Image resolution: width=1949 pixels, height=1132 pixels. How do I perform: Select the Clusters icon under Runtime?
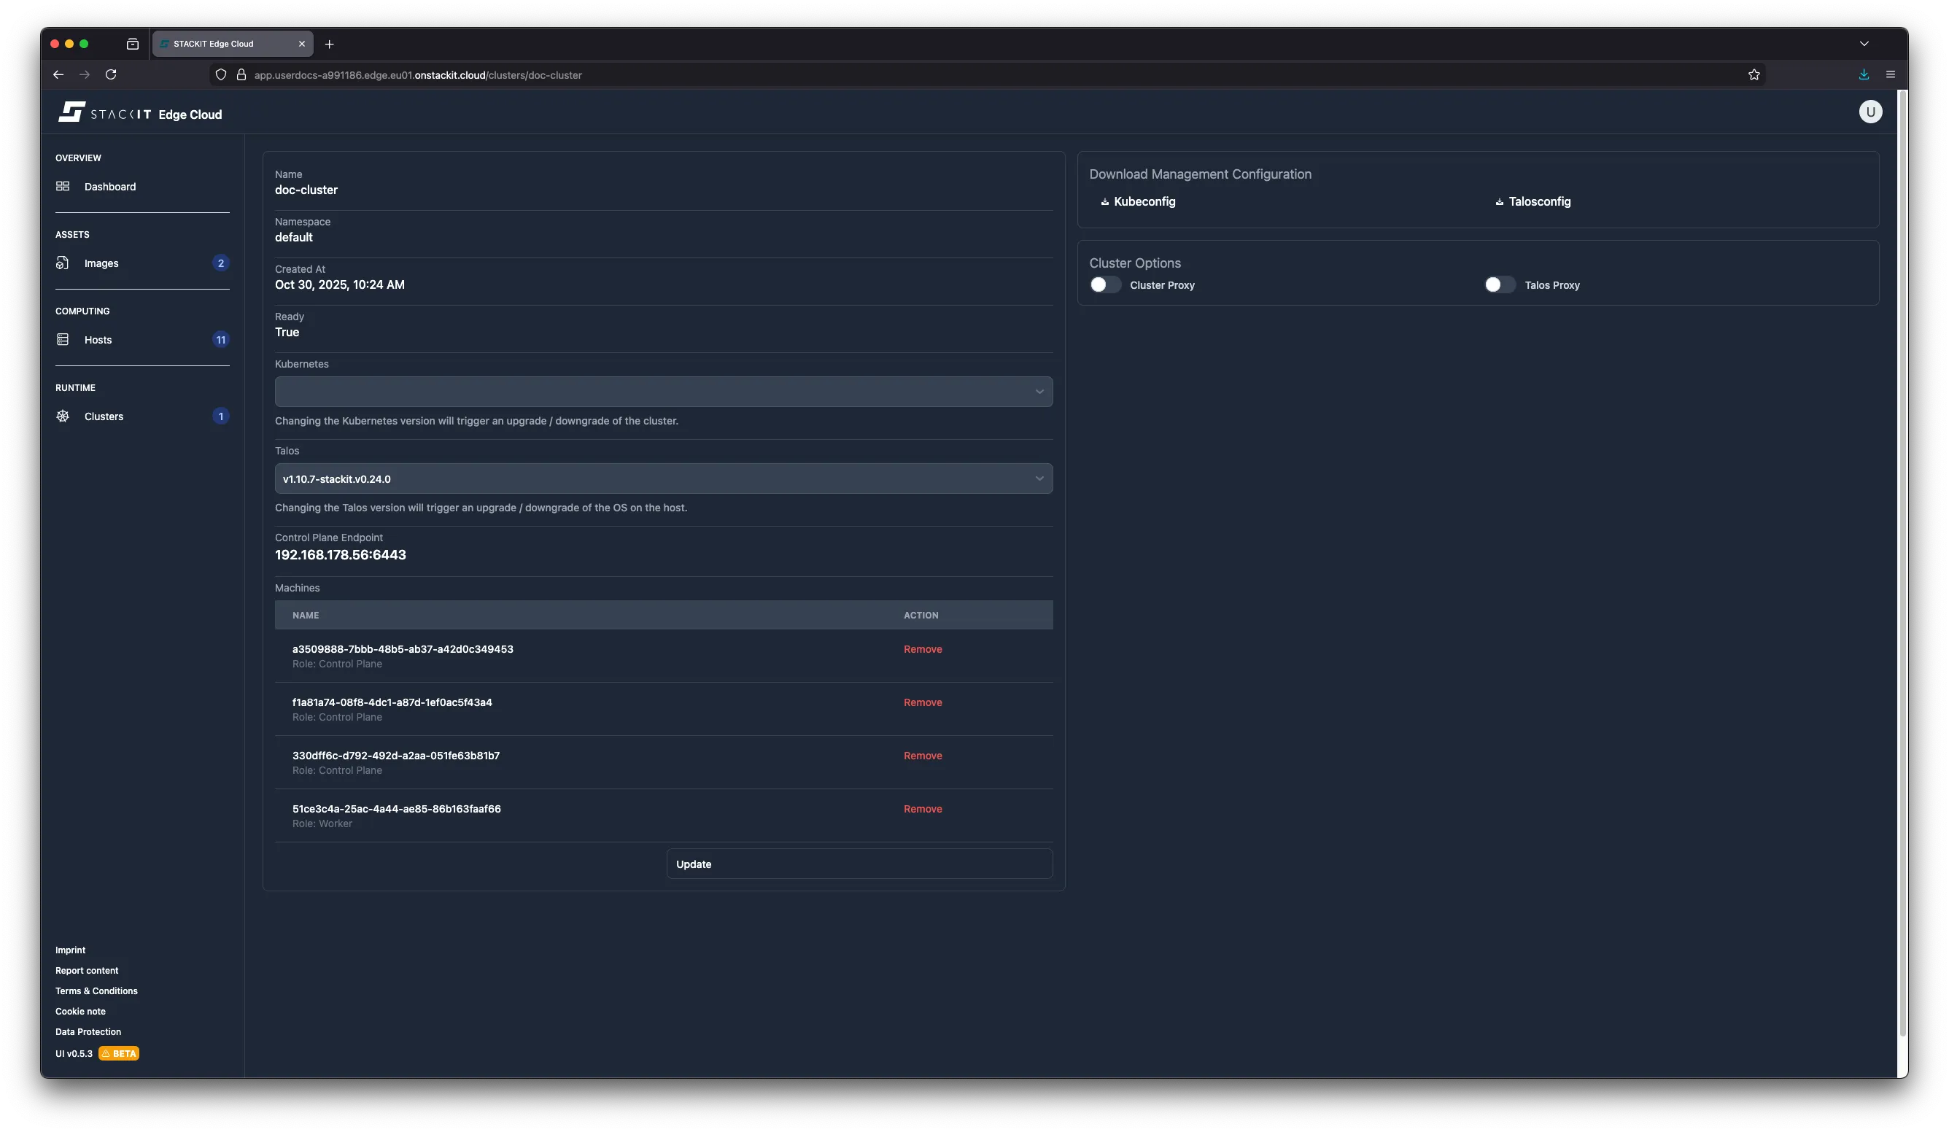point(63,416)
